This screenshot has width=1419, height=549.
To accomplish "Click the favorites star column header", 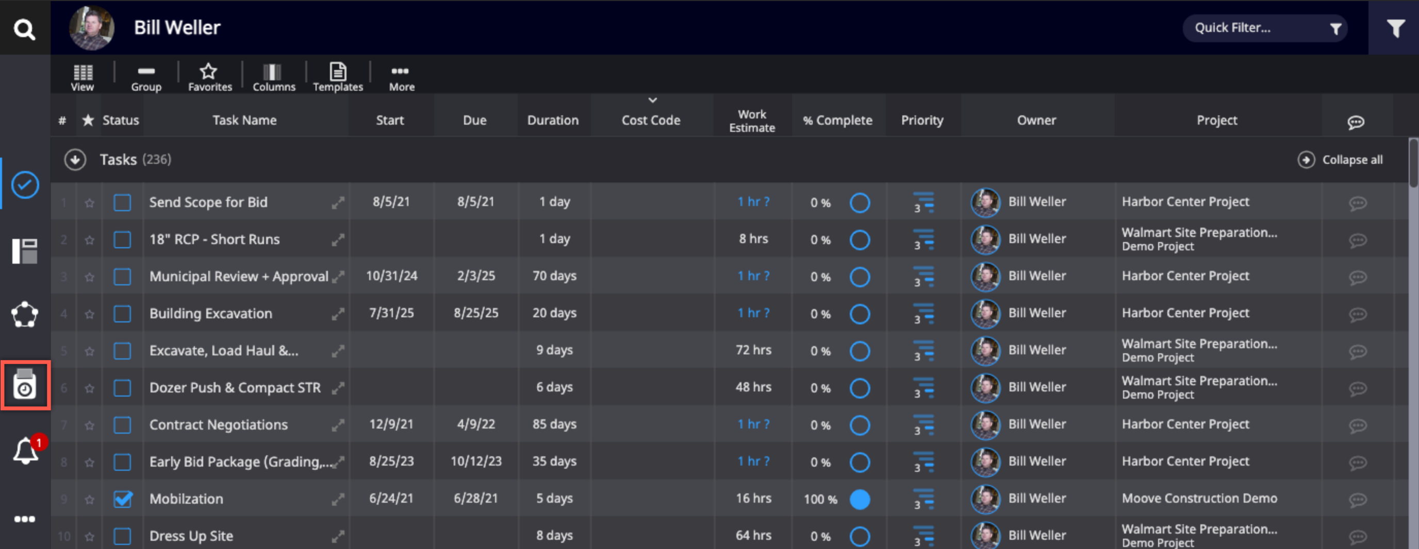I will point(88,120).
